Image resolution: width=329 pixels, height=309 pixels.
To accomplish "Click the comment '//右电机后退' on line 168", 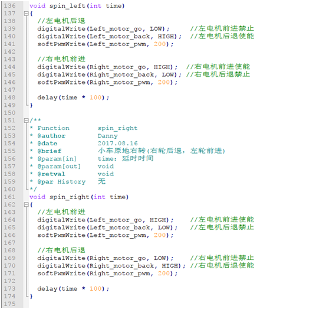I will (61, 251).
